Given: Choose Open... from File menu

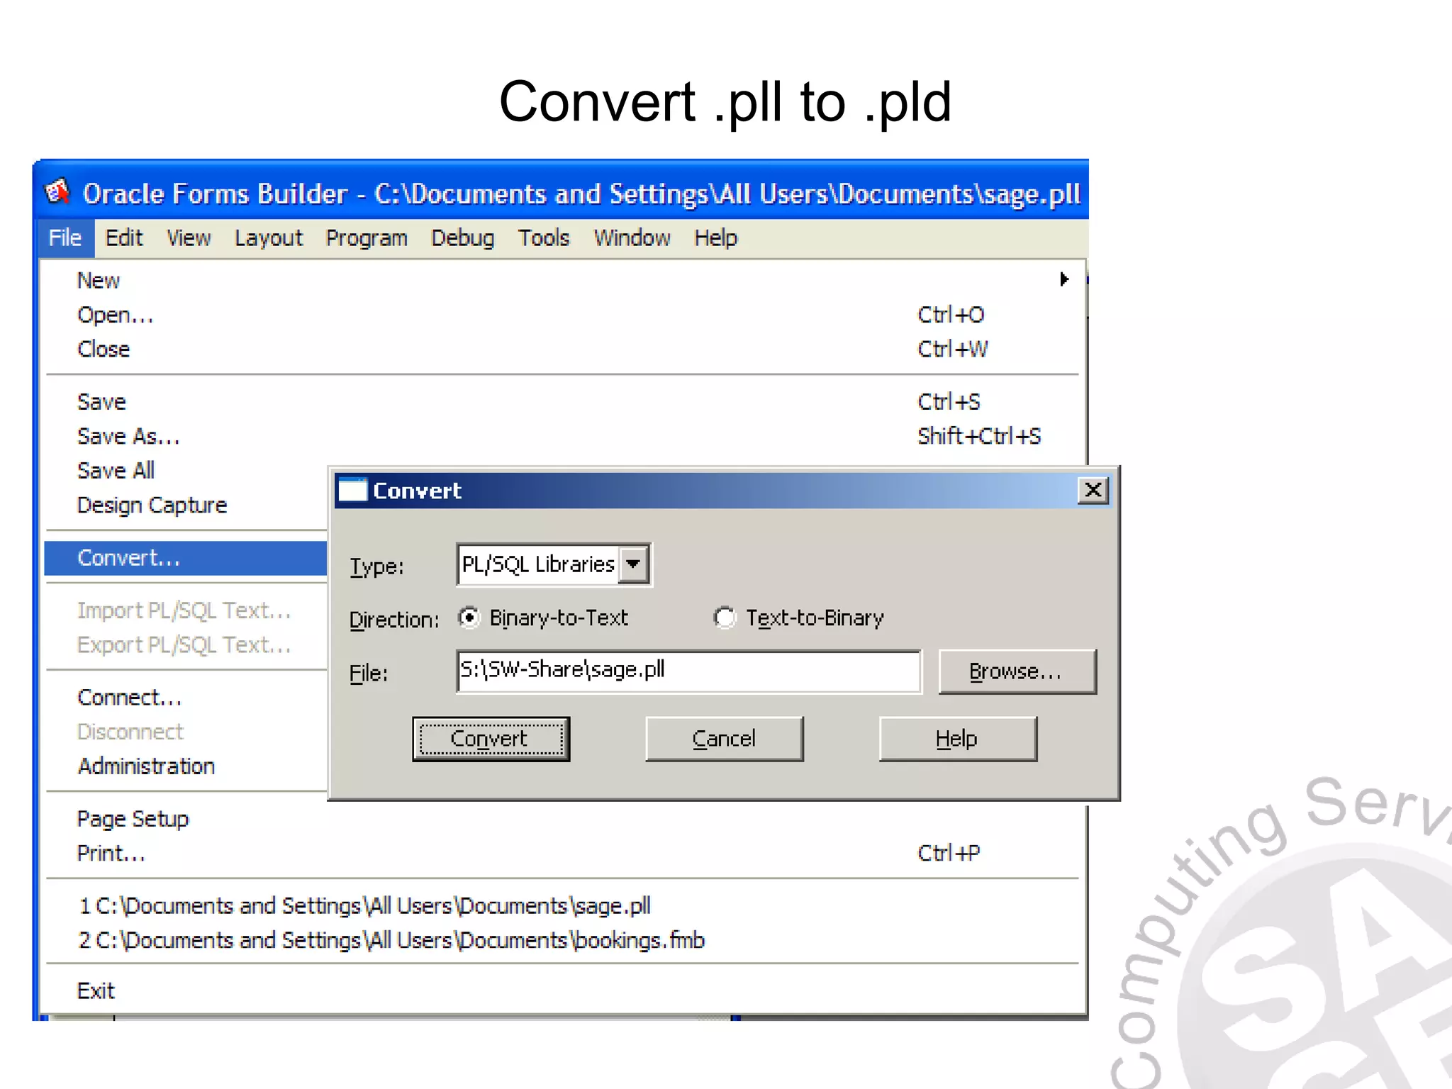Looking at the screenshot, I should point(564,314).
